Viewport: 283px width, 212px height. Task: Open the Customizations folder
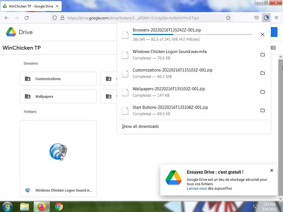[58, 79]
